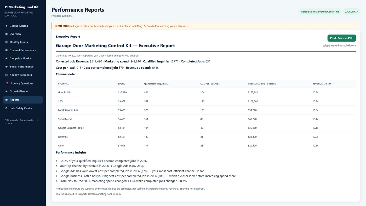
Task: Open Social Performance page
Action: (23, 67)
